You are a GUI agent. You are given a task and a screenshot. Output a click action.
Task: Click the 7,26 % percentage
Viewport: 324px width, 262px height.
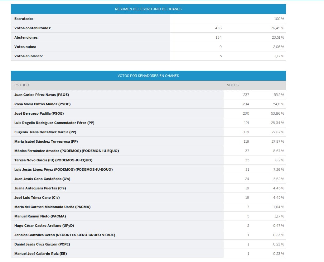[x=278, y=169]
